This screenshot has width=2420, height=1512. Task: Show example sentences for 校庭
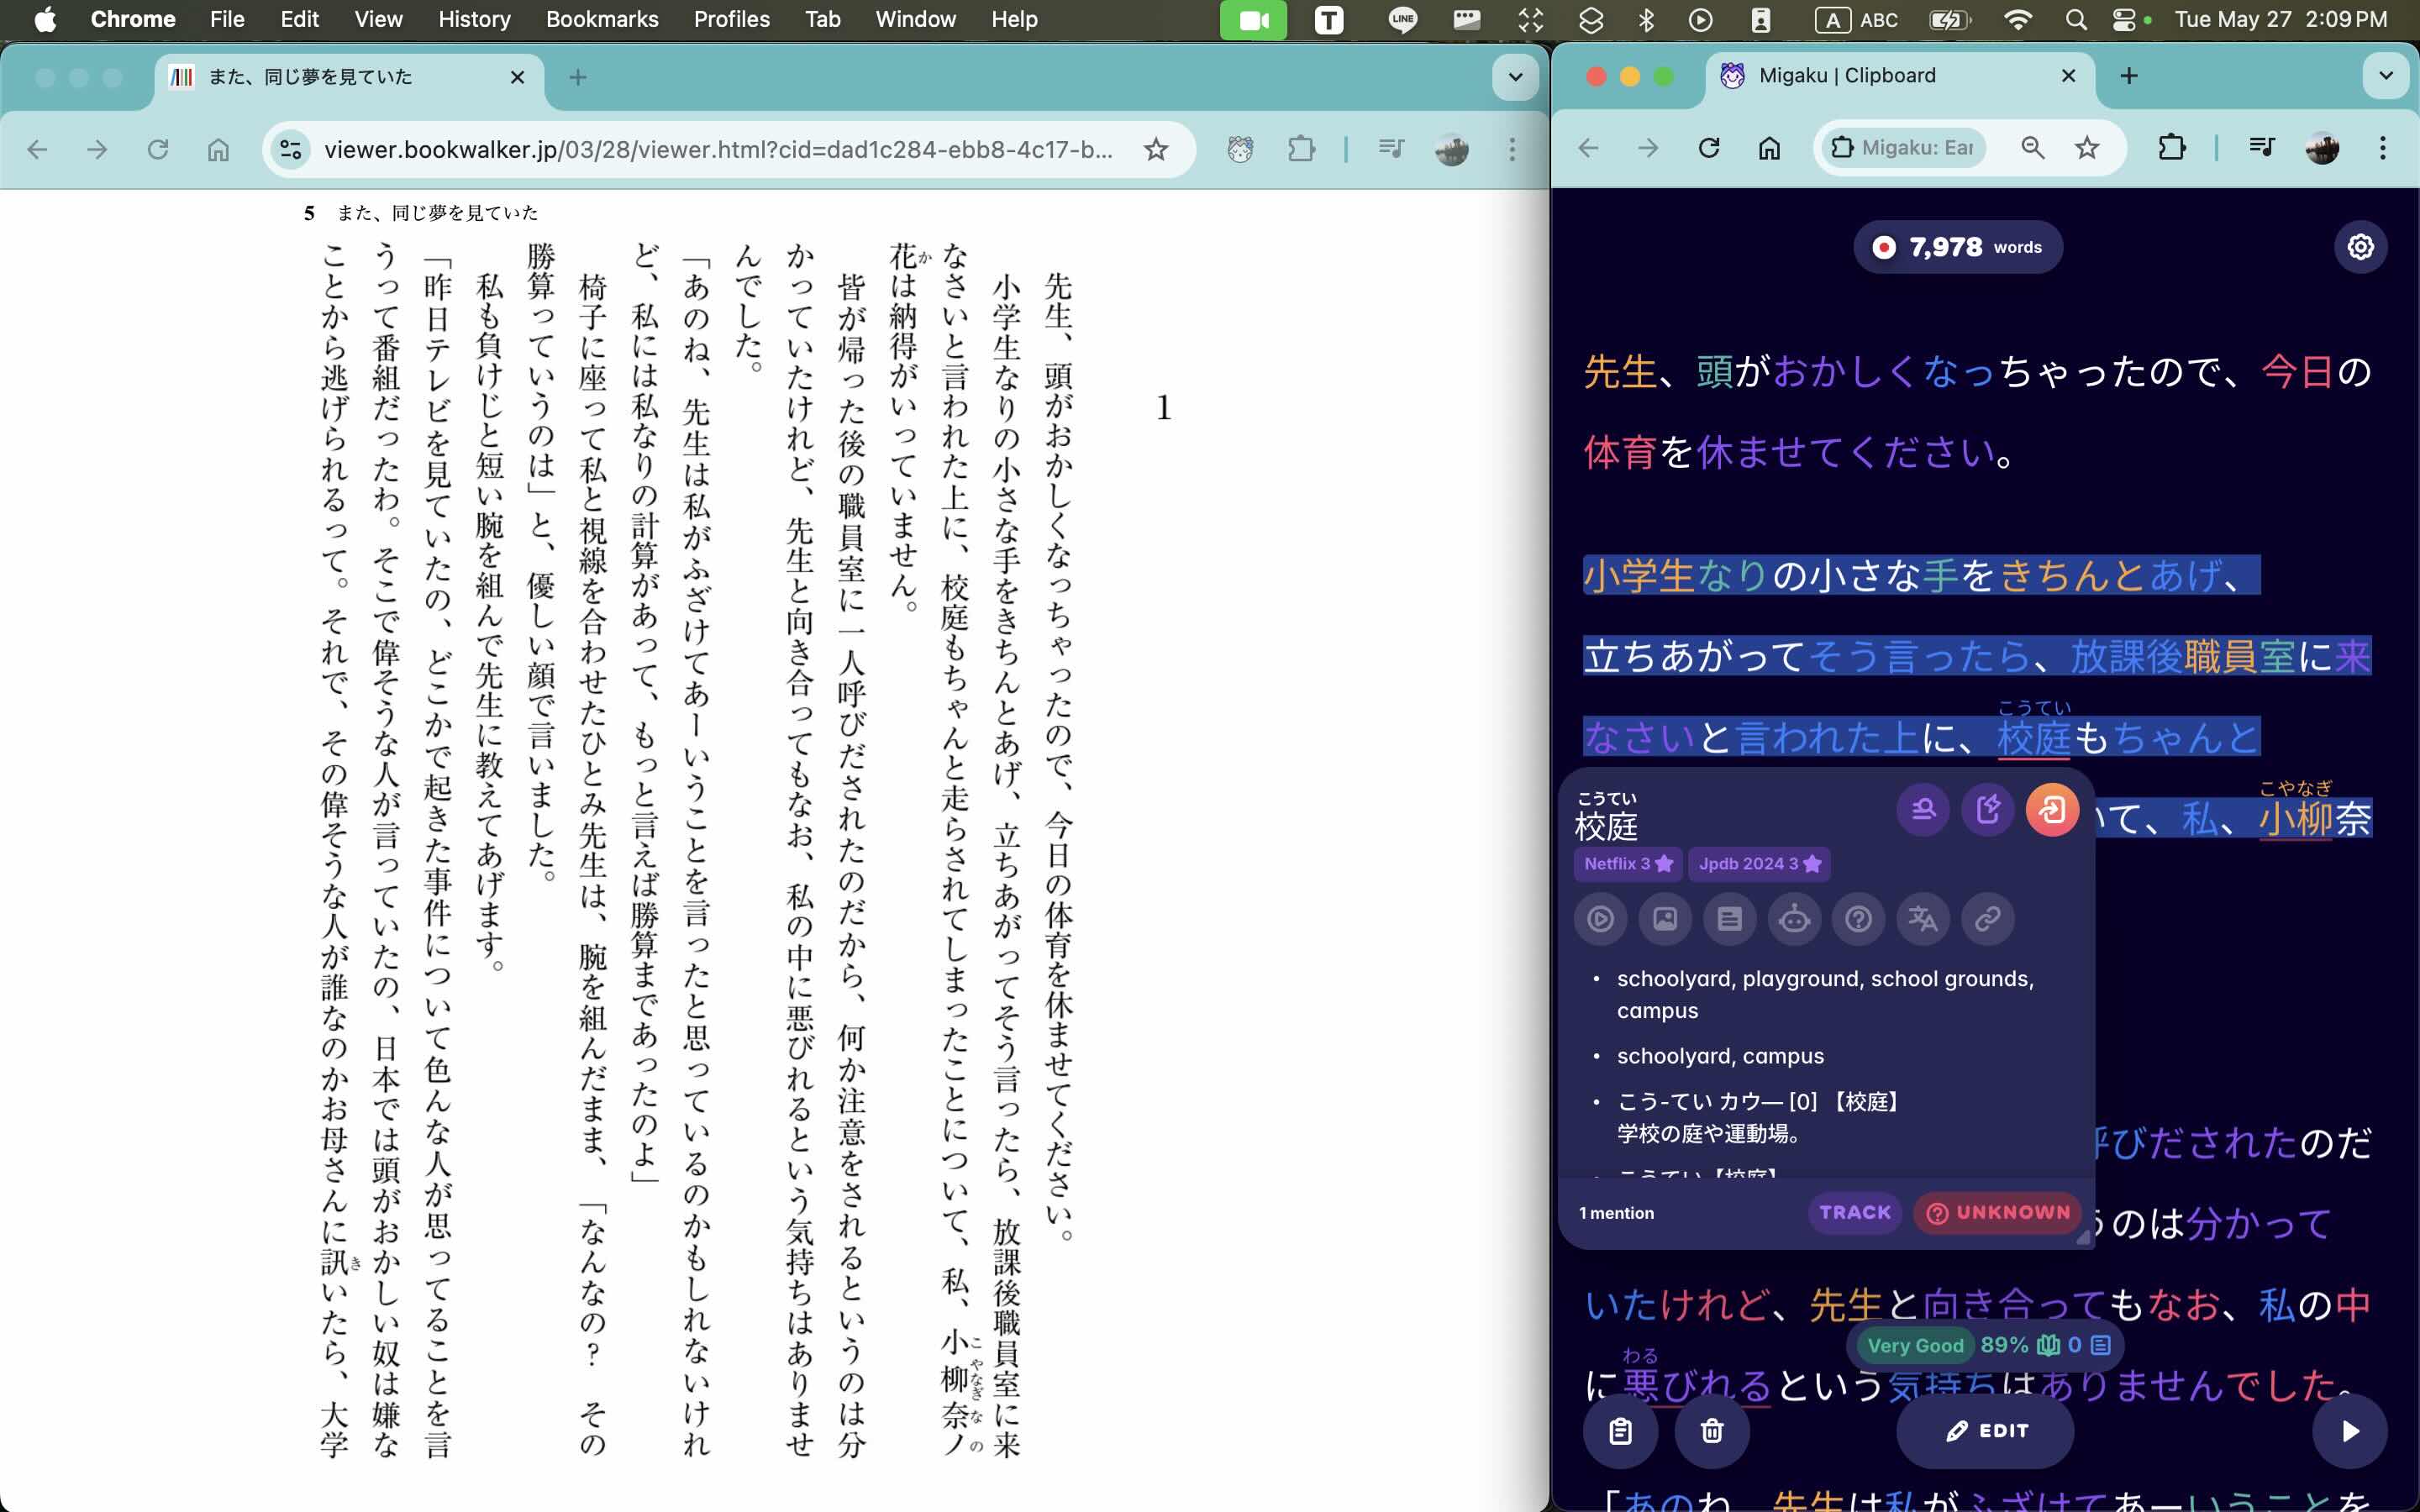coord(1730,918)
